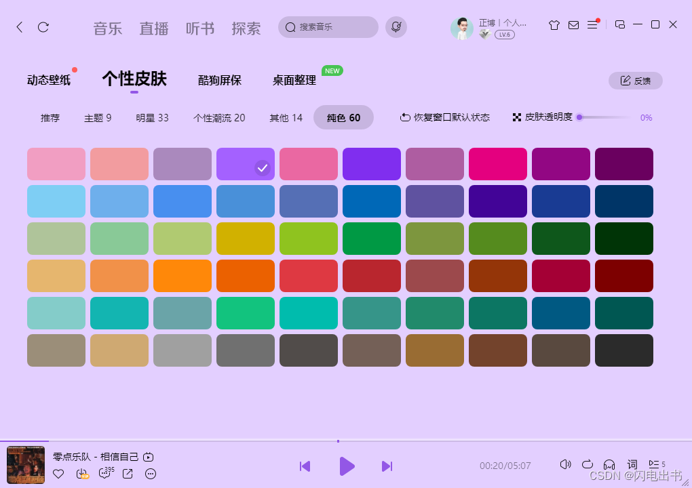Select the tan swatch, bottom row

coord(119,350)
